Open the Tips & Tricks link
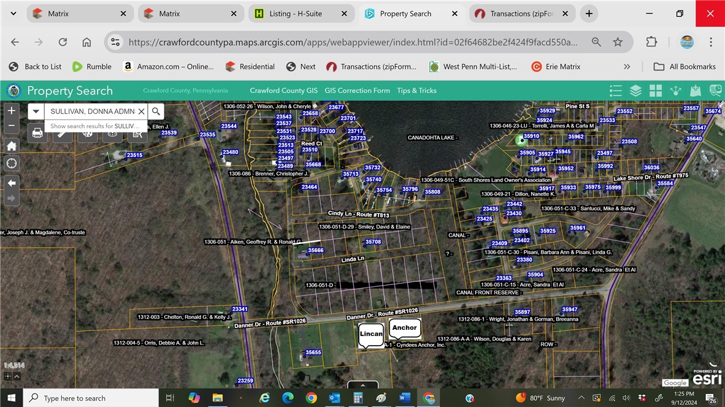 tap(416, 91)
